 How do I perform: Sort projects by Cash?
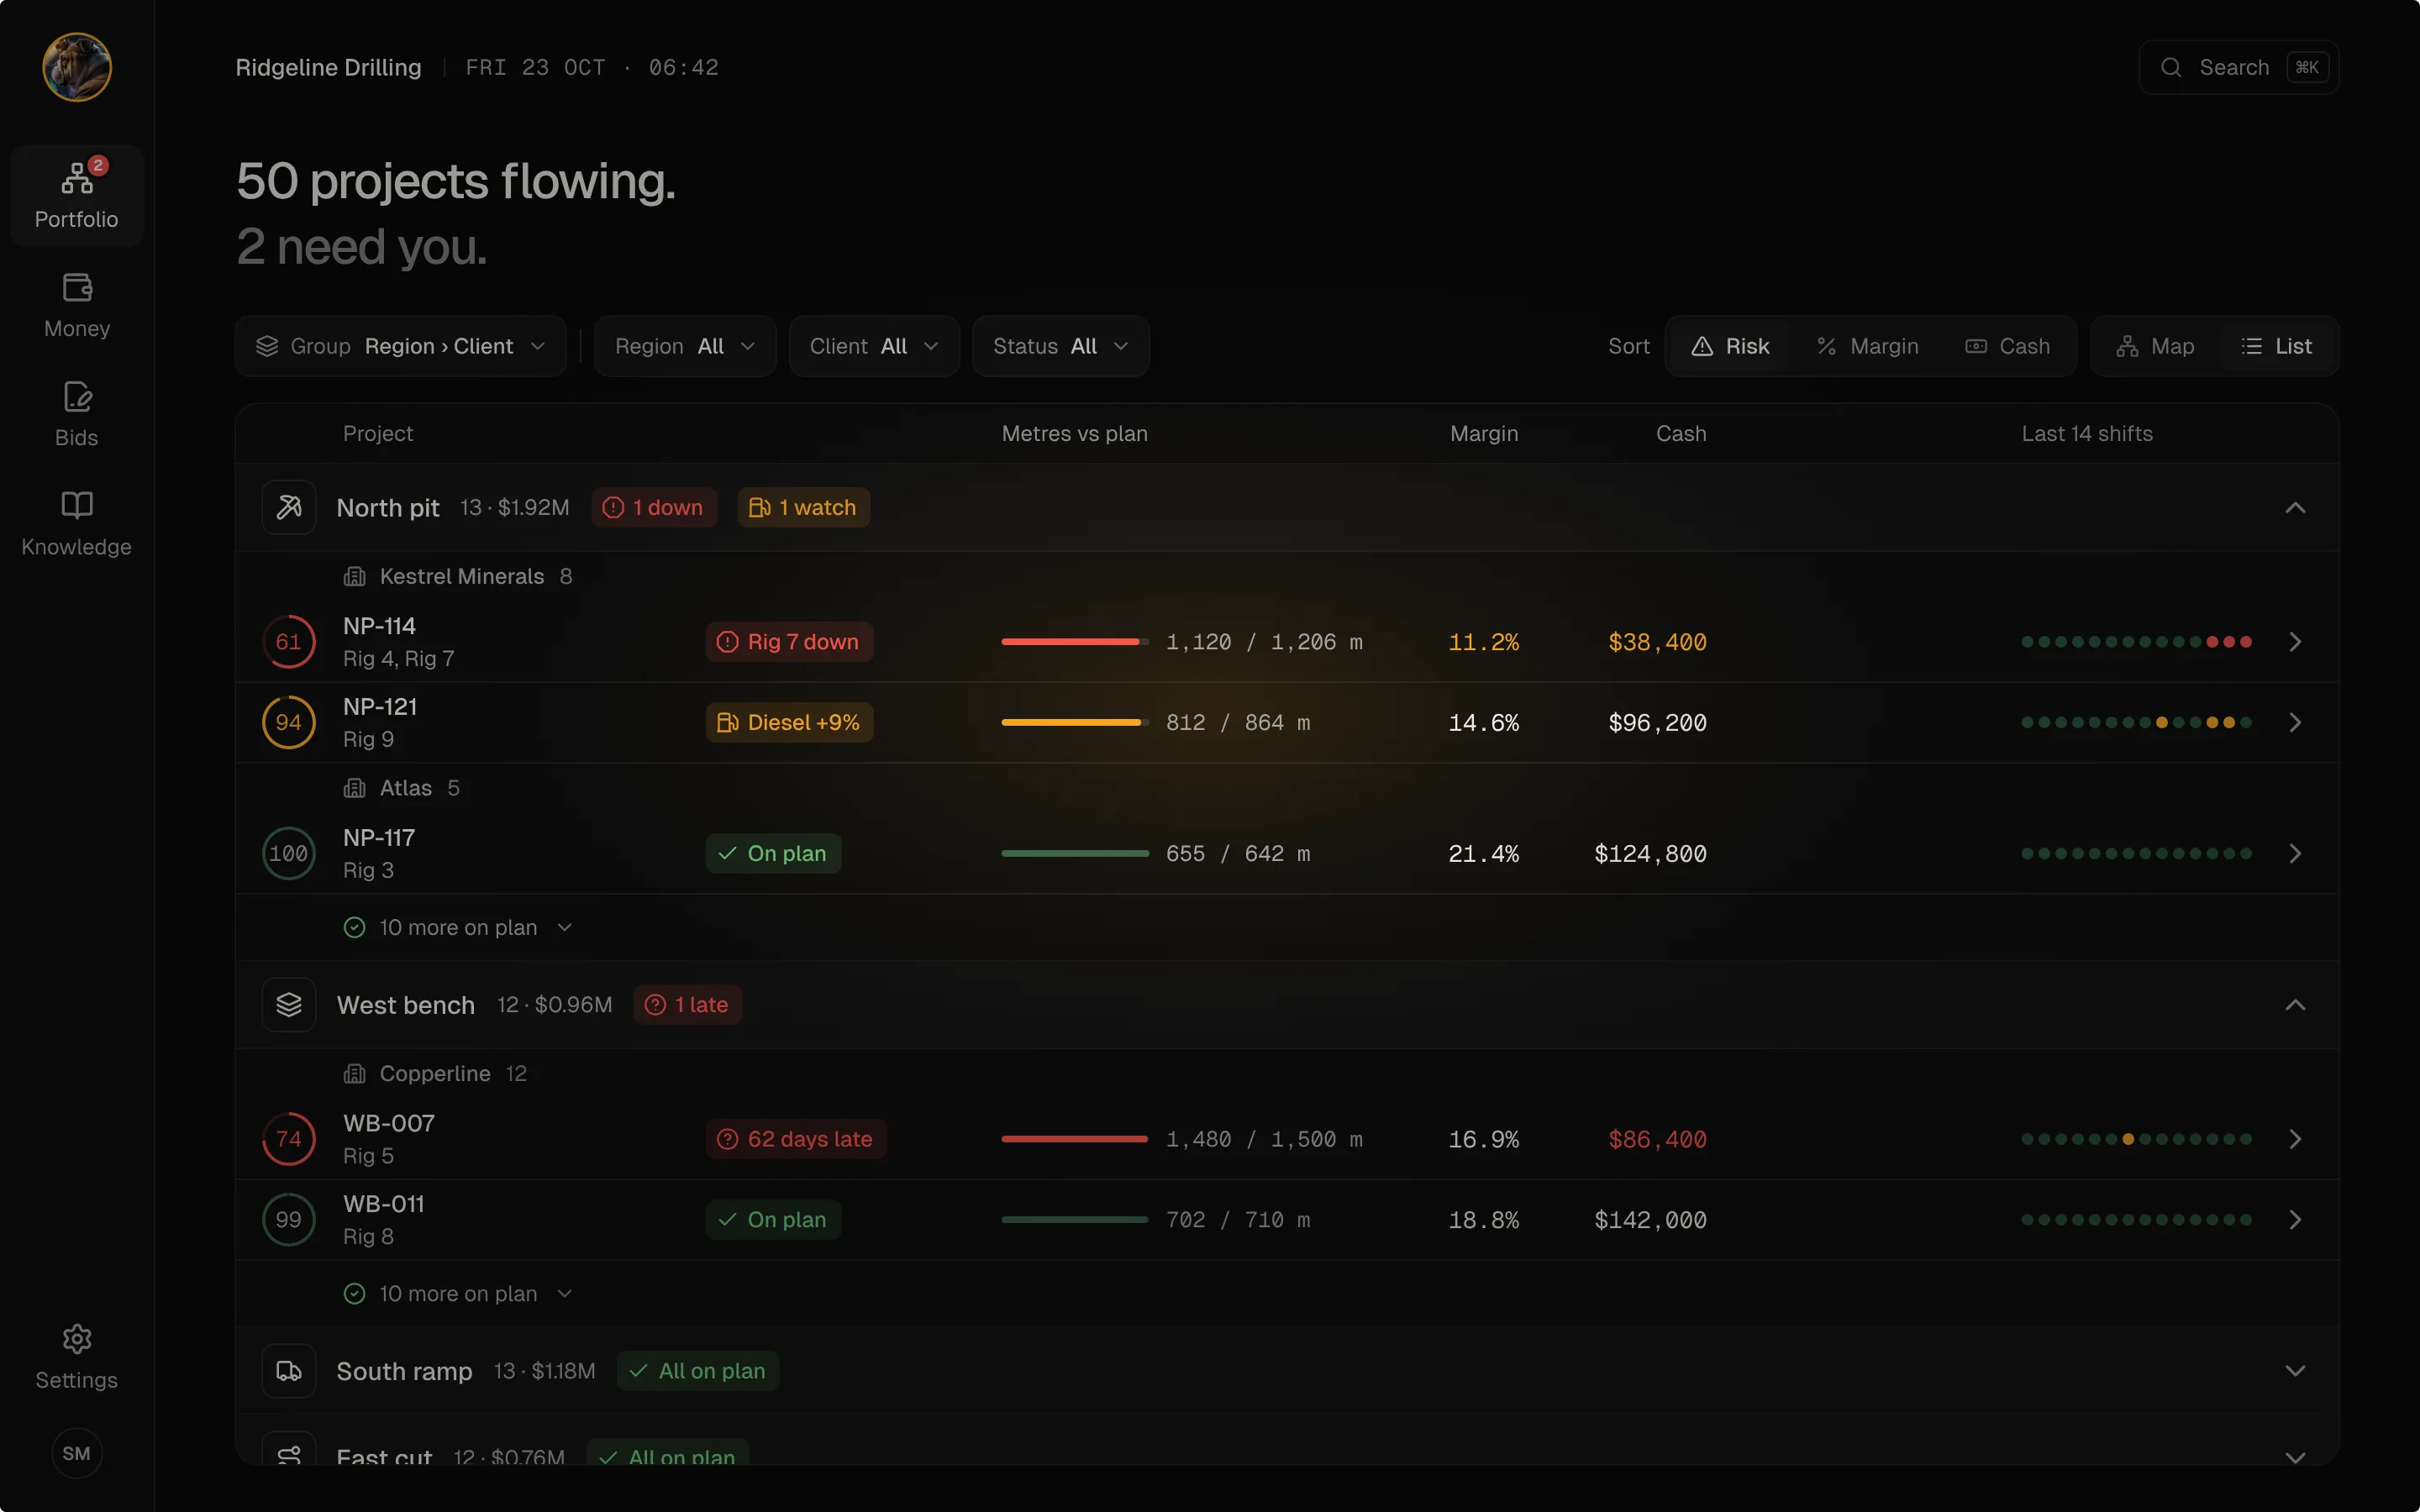[x=2008, y=346]
